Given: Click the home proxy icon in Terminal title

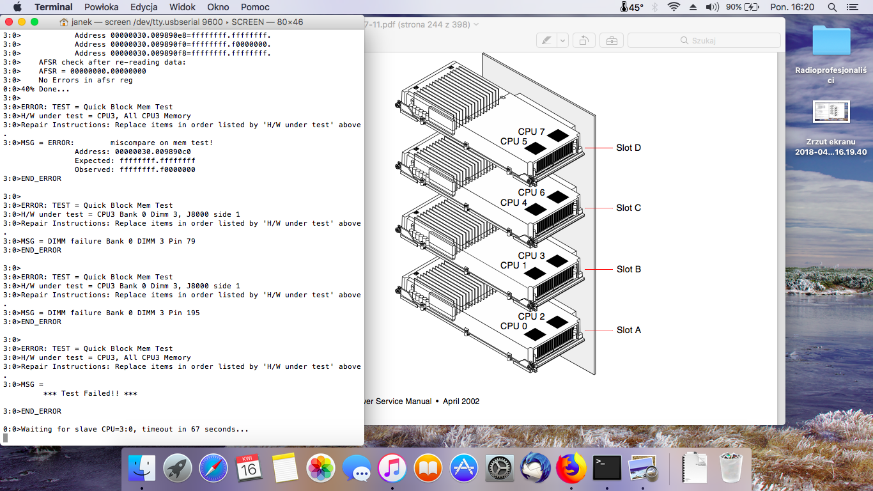Looking at the screenshot, I should coord(64,22).
